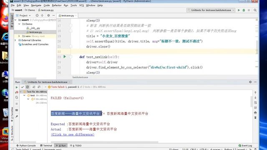Open the VCS menu
The height and width of the screenshot is (150, 267).
(81, 5)
